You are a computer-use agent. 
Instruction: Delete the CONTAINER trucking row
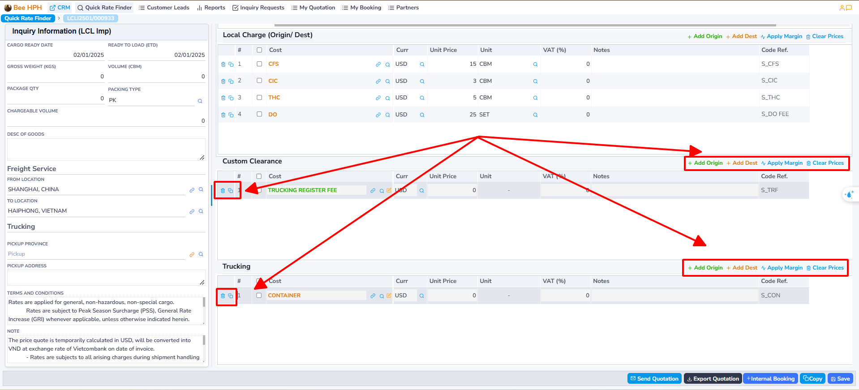tap(223, 296)
